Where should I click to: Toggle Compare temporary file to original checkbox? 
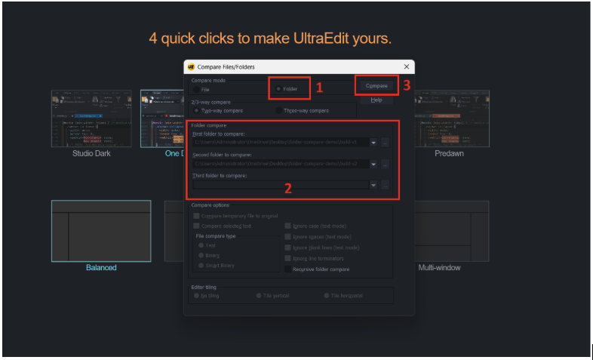[x=196, y=216]
